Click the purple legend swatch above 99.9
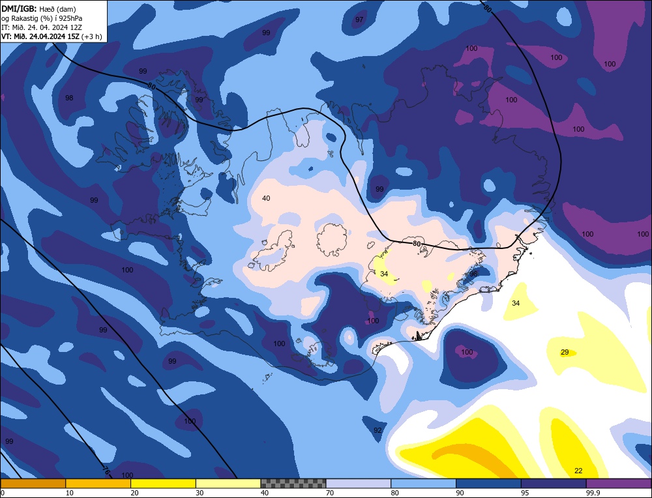Screen dimensions: 652x498 click(x=619, y=483)
